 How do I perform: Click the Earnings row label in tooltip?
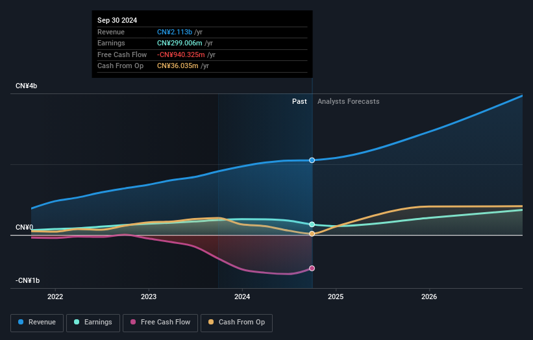tap(111, 43)
